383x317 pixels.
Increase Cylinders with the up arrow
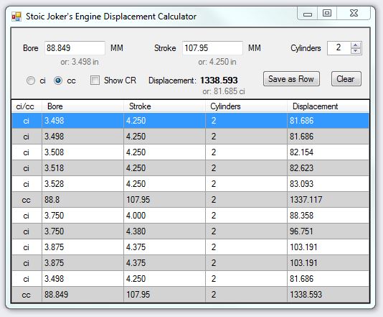pos(356,45)
